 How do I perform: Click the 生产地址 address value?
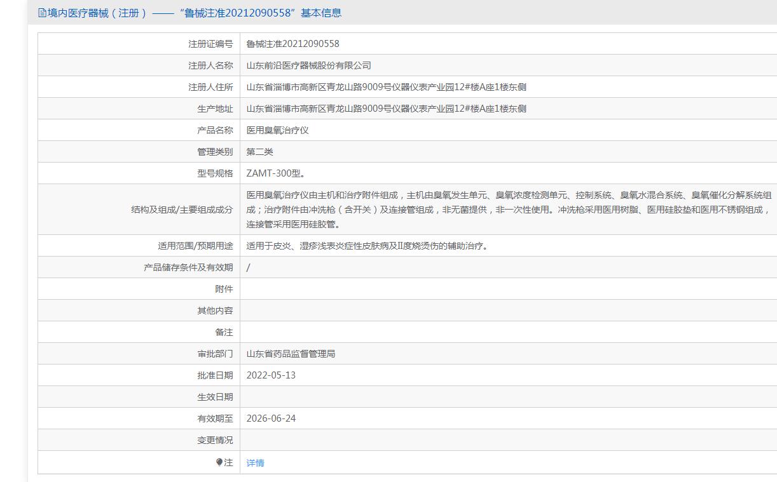pos(386,109)
